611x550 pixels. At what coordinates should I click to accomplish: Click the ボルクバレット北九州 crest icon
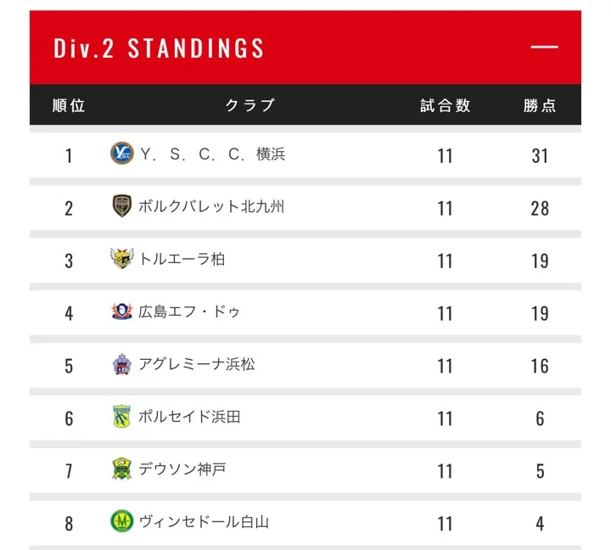click(122, 206)
